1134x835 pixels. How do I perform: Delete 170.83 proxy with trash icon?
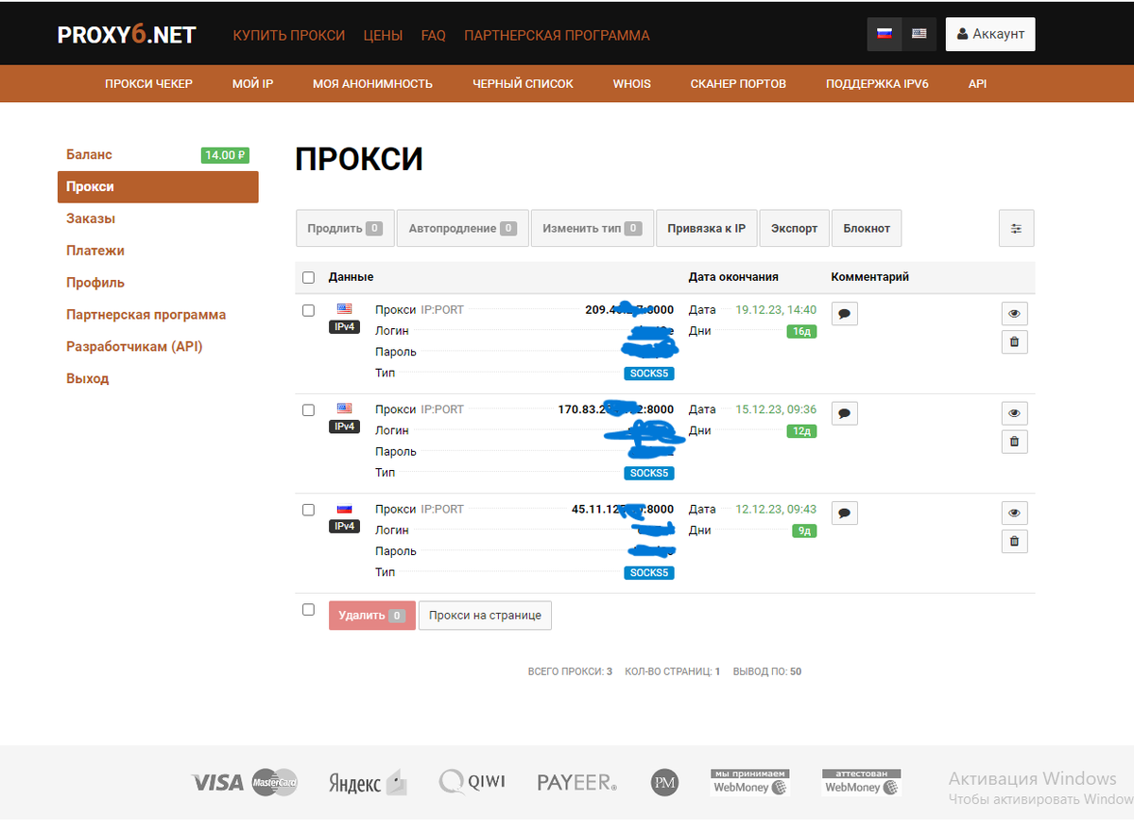pos(1014,442)
